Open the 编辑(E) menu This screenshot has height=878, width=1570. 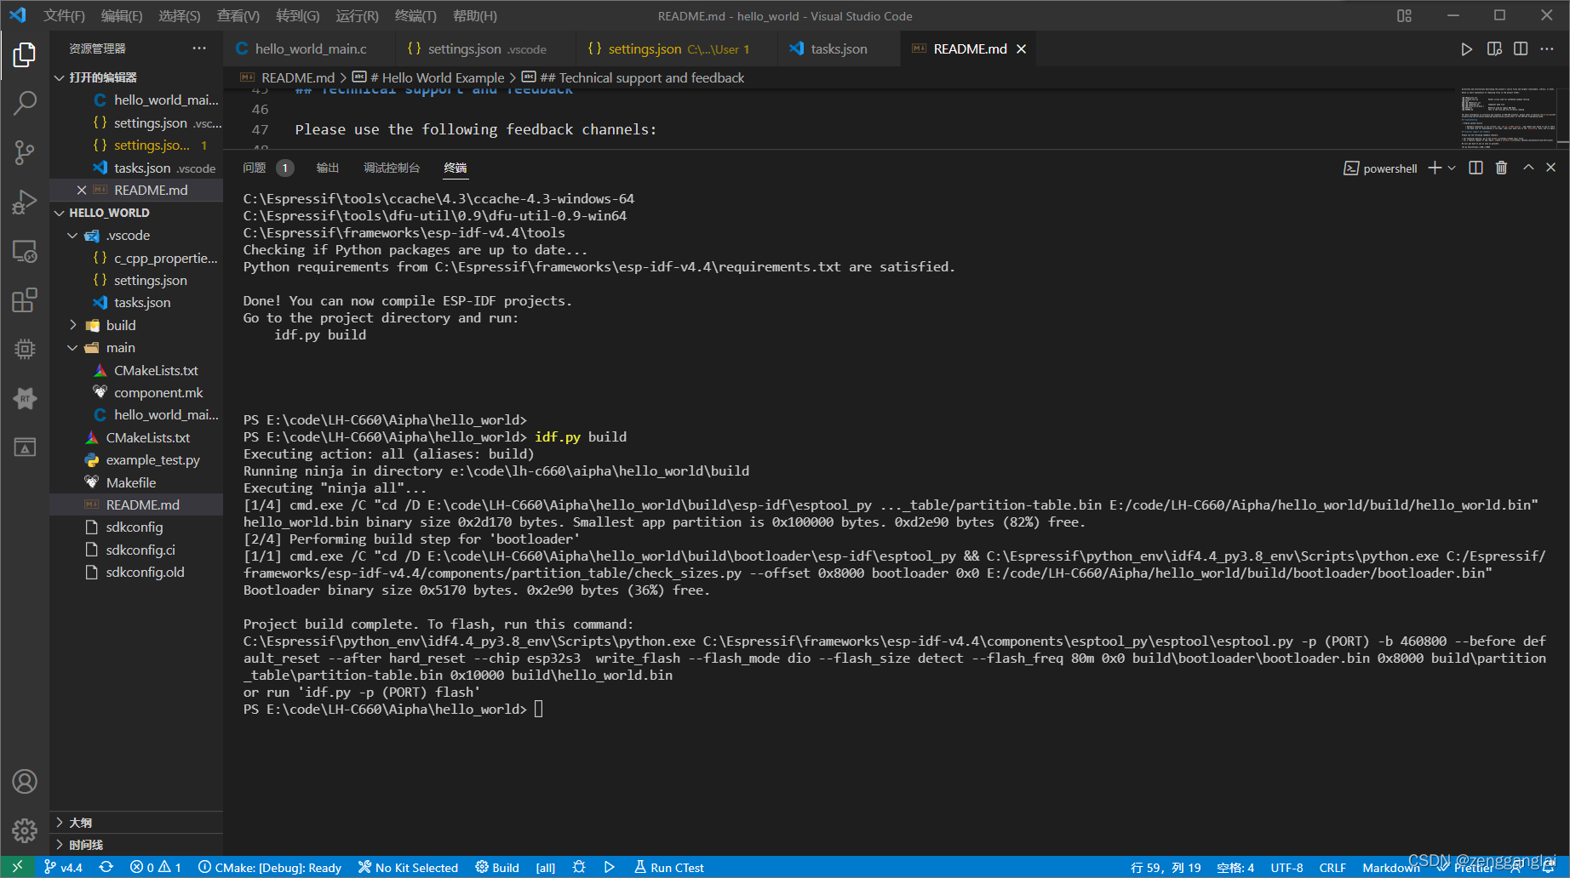(122, 15)
